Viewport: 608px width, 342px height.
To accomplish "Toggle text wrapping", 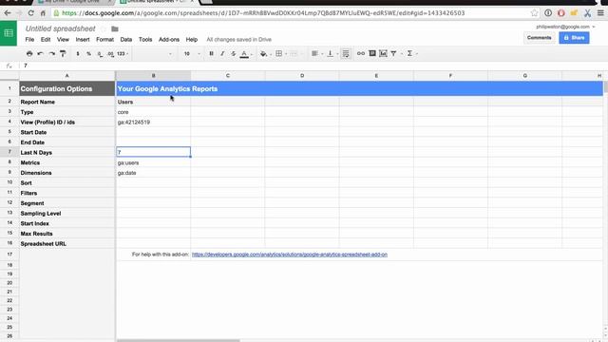I will coord(346,53).
